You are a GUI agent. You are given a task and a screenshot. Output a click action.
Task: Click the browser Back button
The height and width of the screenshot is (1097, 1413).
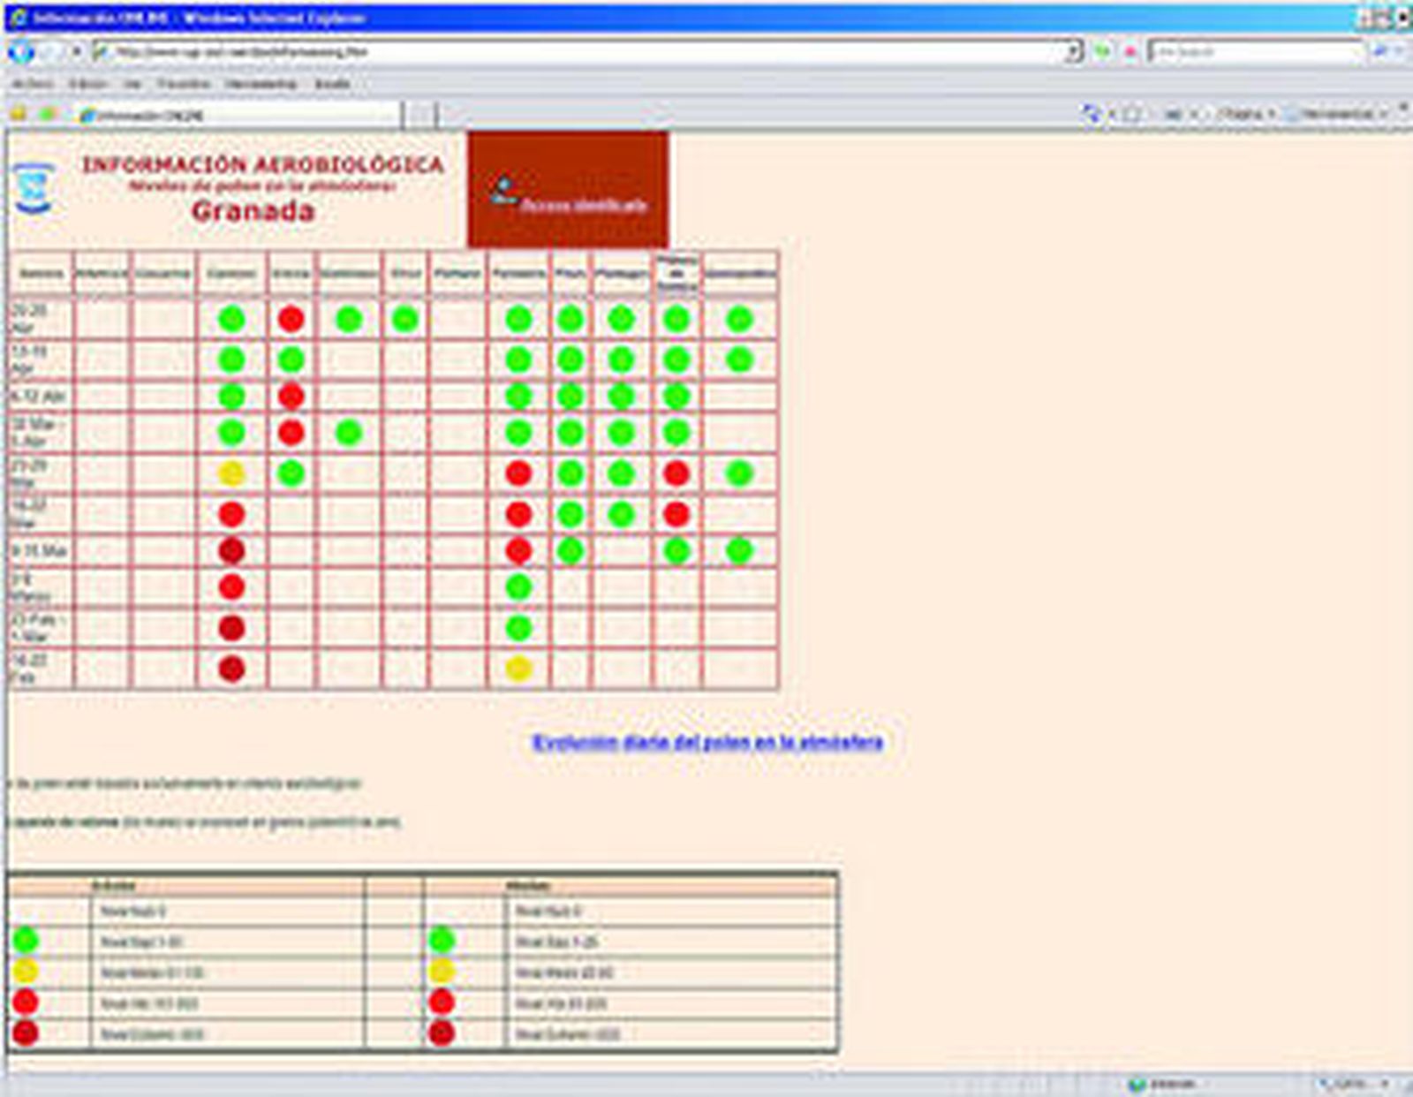pyautogui.click(x=21, y=52)
